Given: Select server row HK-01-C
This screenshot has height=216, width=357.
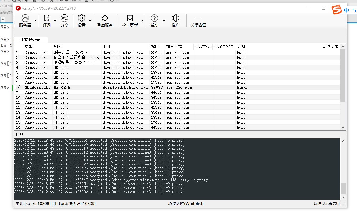Looking at the screenshot, I should point(177,72).
